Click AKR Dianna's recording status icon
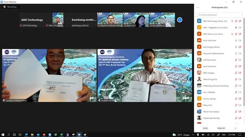 pyautogui.click(x=232, y=34)
